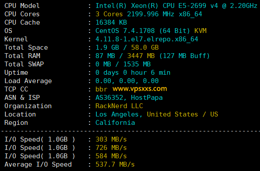Click the '3447 MB' total RAM value

141,56
